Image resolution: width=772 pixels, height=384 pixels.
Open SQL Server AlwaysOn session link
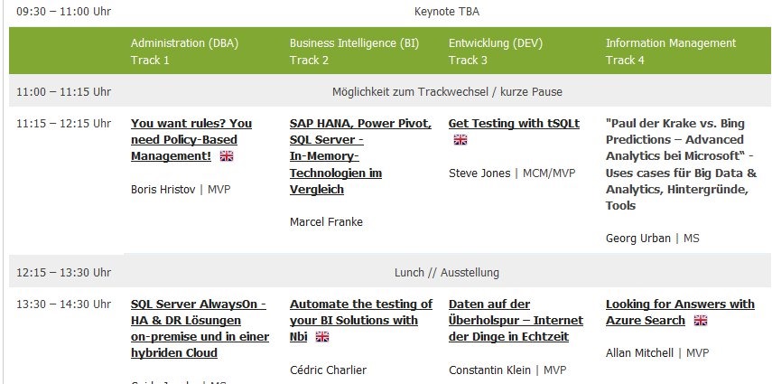tap(198, 328)
